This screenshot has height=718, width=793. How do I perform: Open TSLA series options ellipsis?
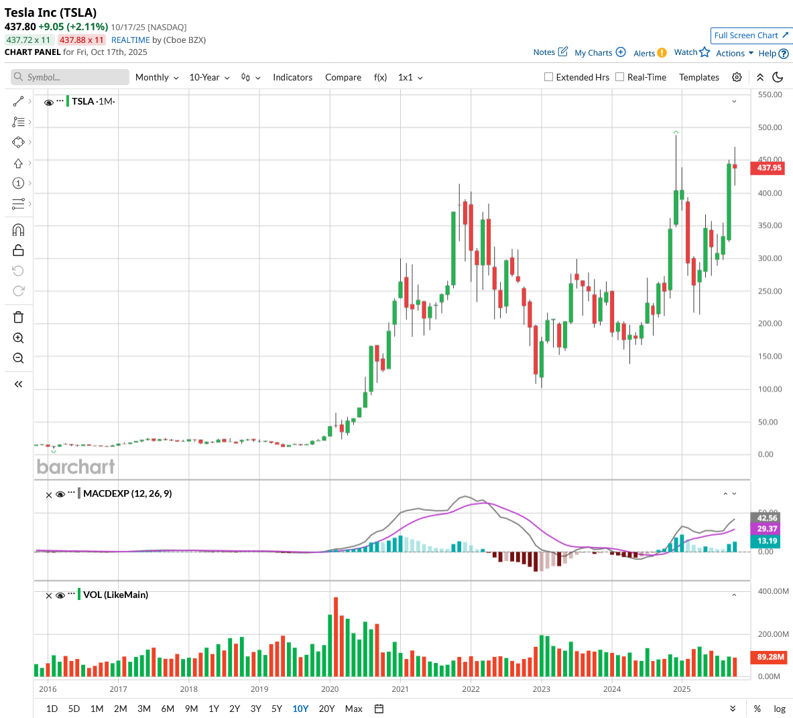(x=60, y=101)
